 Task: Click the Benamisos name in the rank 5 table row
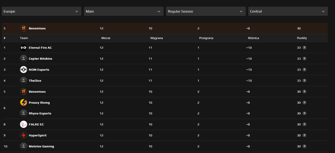pos(37,92)
